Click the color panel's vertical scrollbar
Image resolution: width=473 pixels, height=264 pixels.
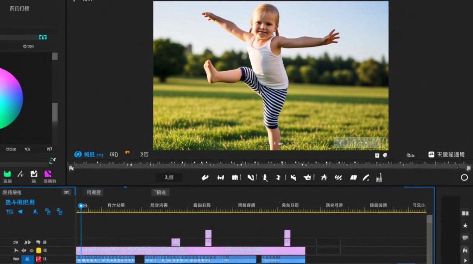55,99
